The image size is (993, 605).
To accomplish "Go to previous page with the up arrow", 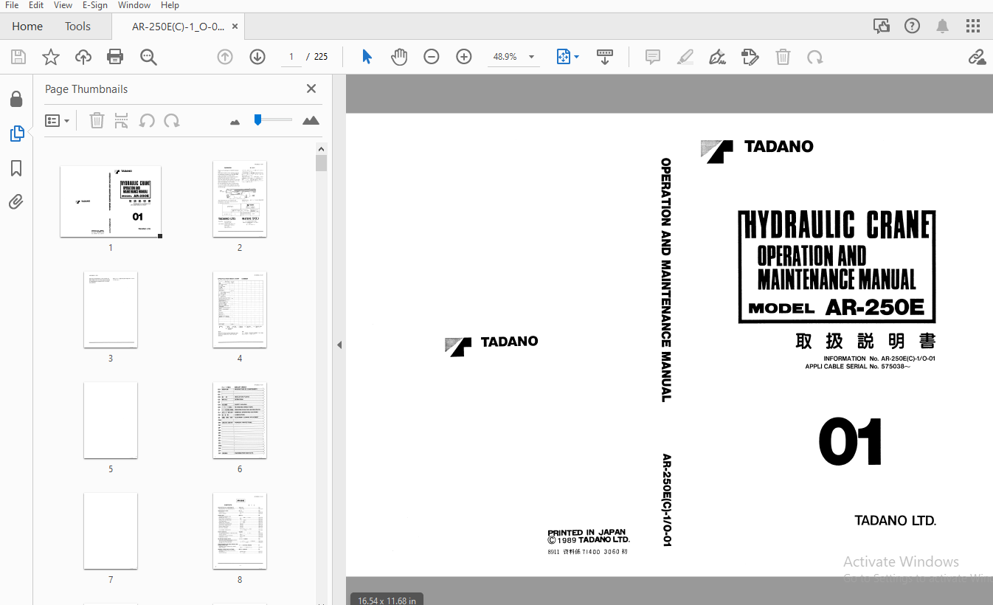I will (x=225, y=57).
